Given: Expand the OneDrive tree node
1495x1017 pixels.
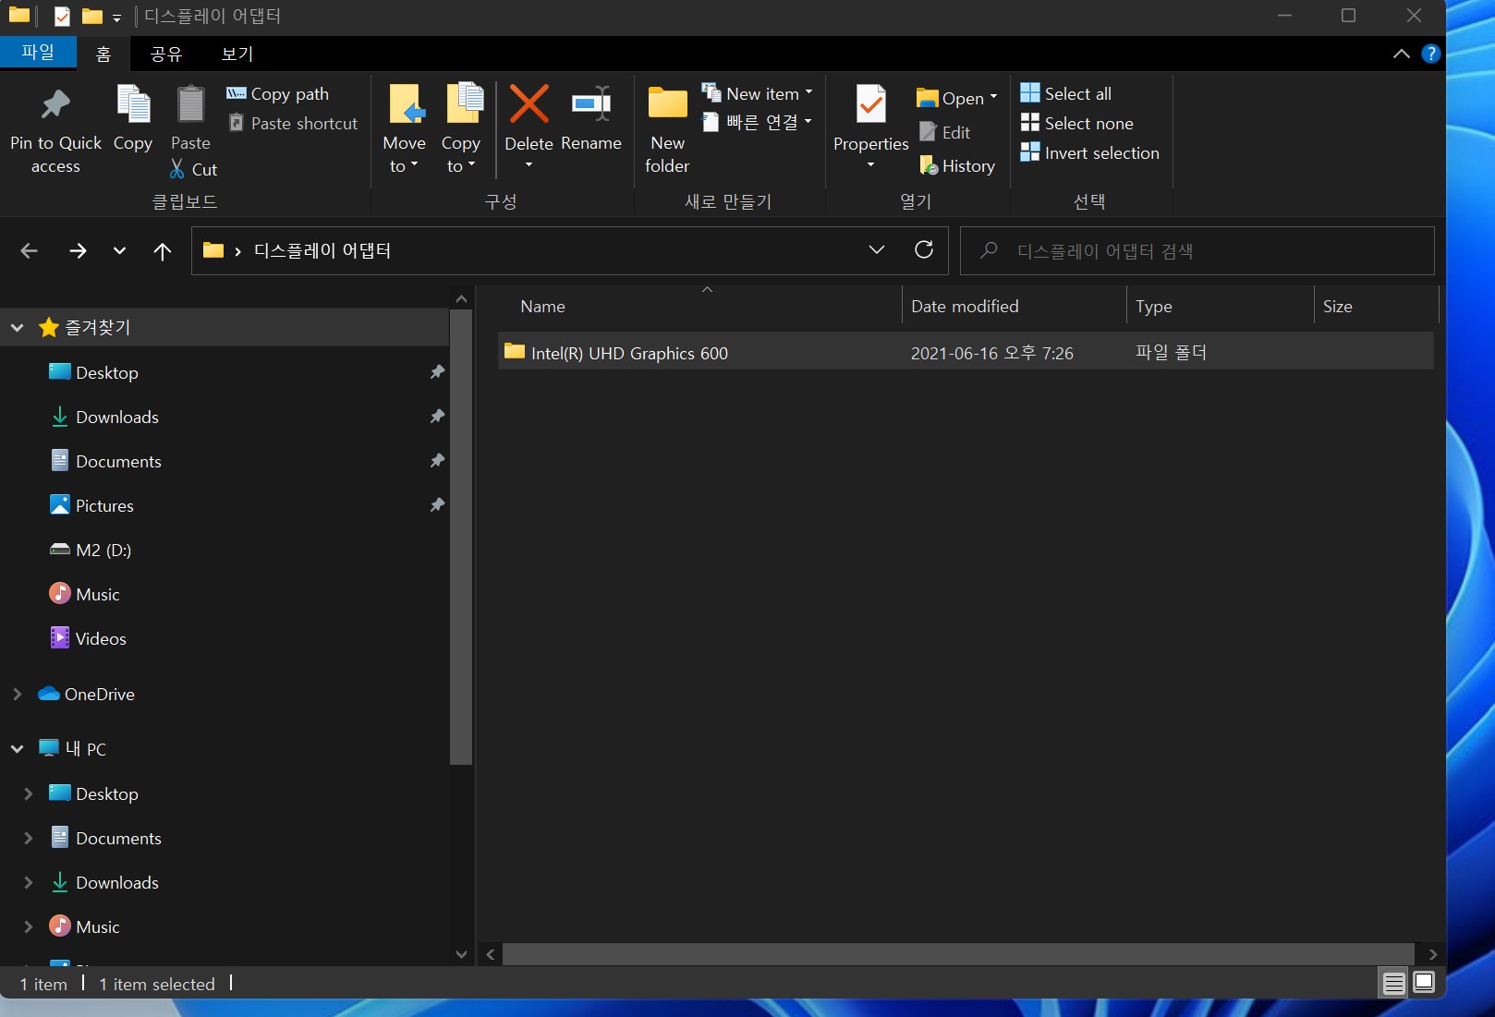Looking at the screenshot, I should click(18, 694).
